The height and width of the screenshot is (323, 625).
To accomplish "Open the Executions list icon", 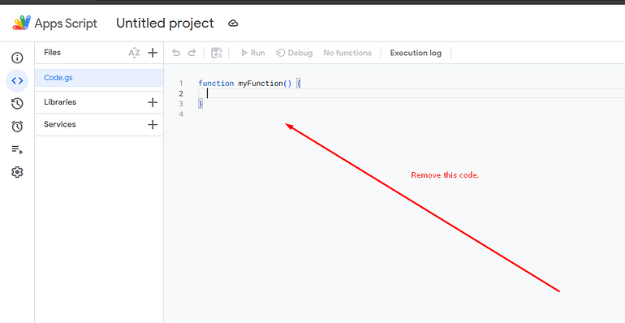I will pos(17,150).
